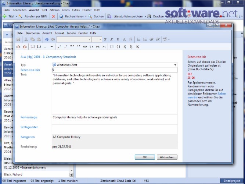The image size is (245, 184).
Task: Insert round parentheses ( )
Action: pos(118,47)
